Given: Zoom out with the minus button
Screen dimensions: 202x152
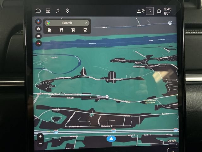Looking at the screenshot, I should pyautogui.click(x=40, y=143).
